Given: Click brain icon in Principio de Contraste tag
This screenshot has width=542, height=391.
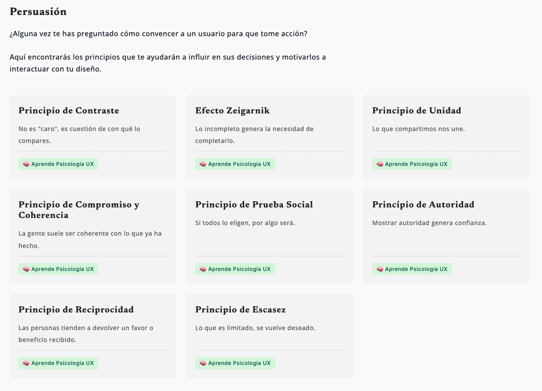Looking at the screenshot, I should pyautogui.click(x=26, y=164).
